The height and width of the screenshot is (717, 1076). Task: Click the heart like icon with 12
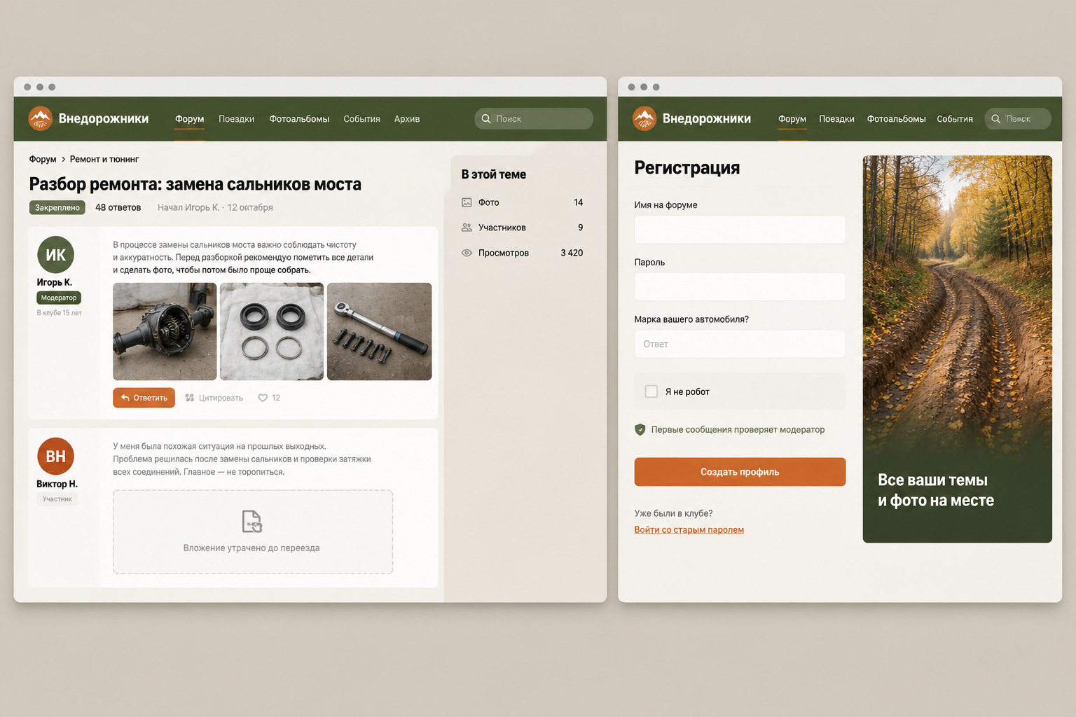[263, 398]
